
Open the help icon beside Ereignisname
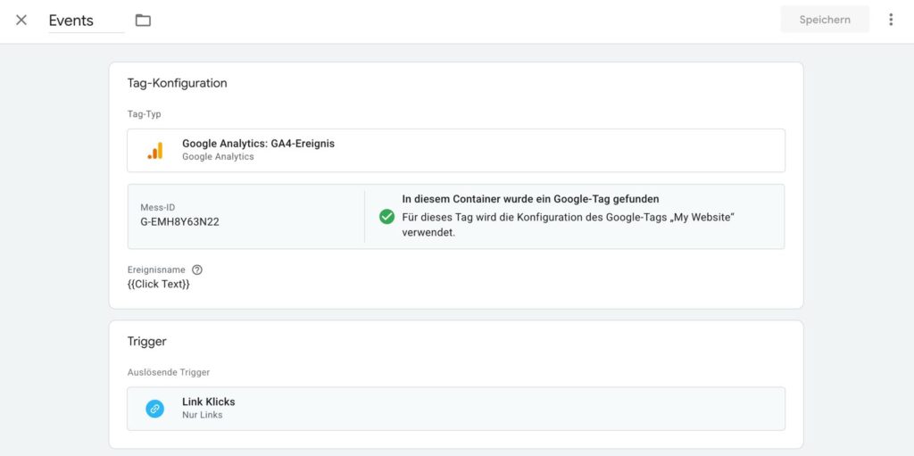point(197,270)
